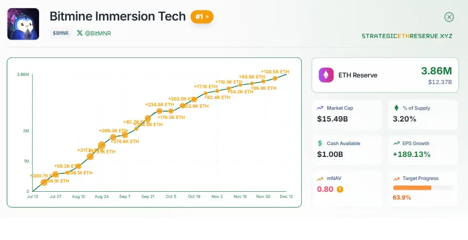Click the mNAV trend arrow icon
The image size is (468, 240).
pos(320,178)
